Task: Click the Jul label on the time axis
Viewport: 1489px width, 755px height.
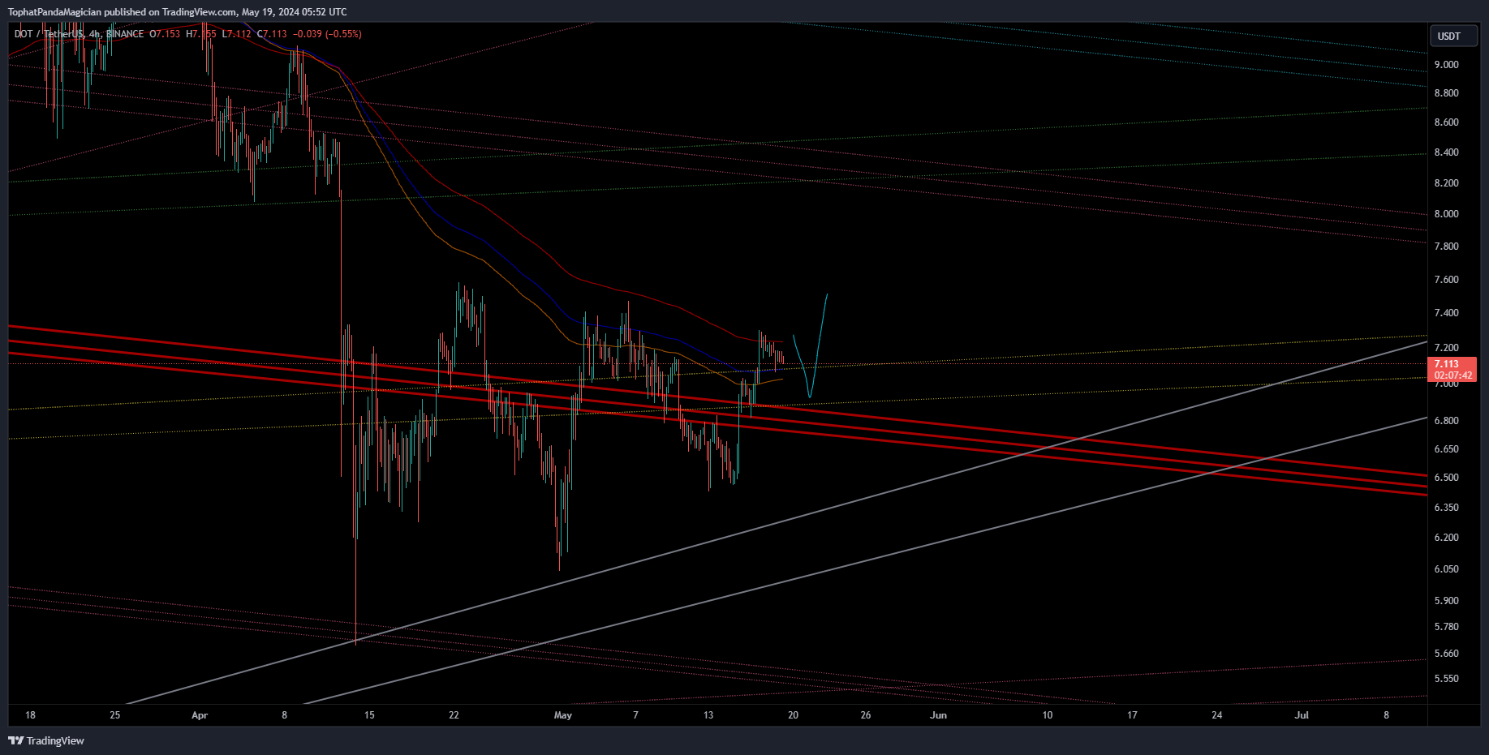Action: click(x=1302, y=715)
